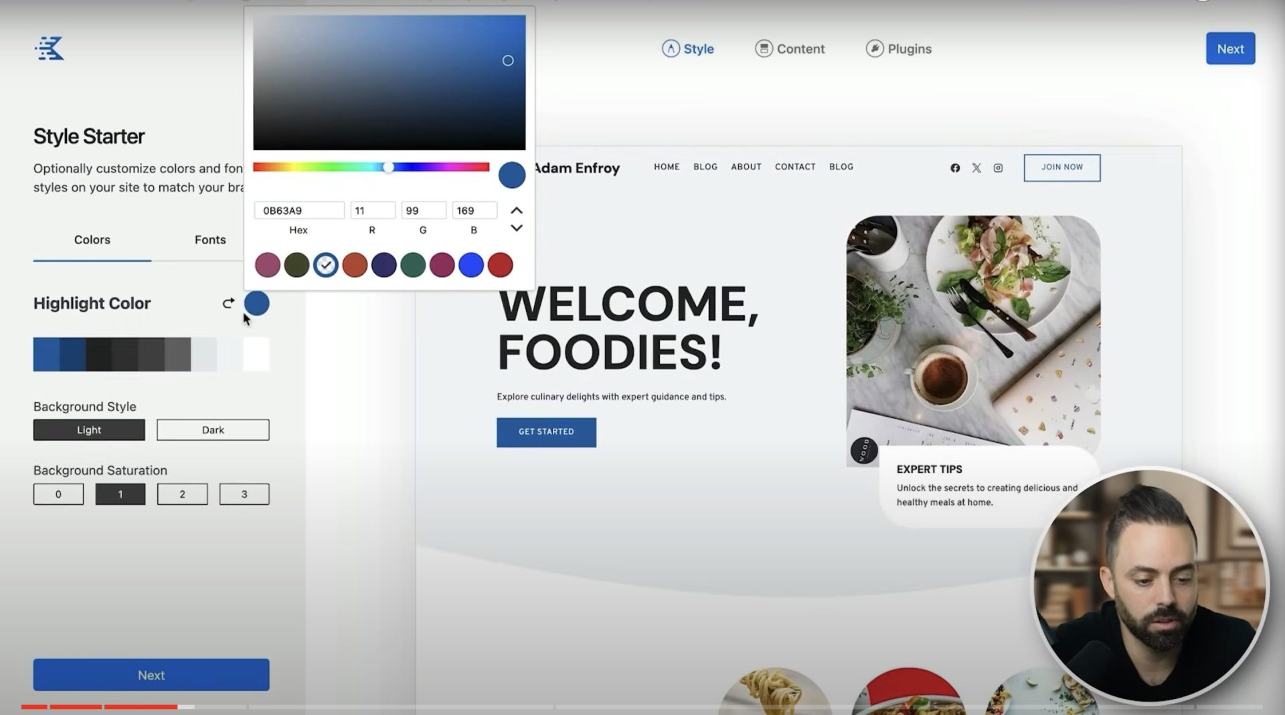
Task: Select Light background style
Action: coord(89,430)
